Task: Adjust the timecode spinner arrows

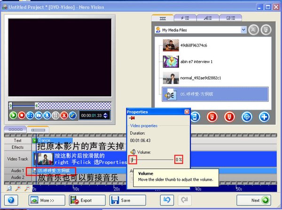Action: [x=106, y=115]
